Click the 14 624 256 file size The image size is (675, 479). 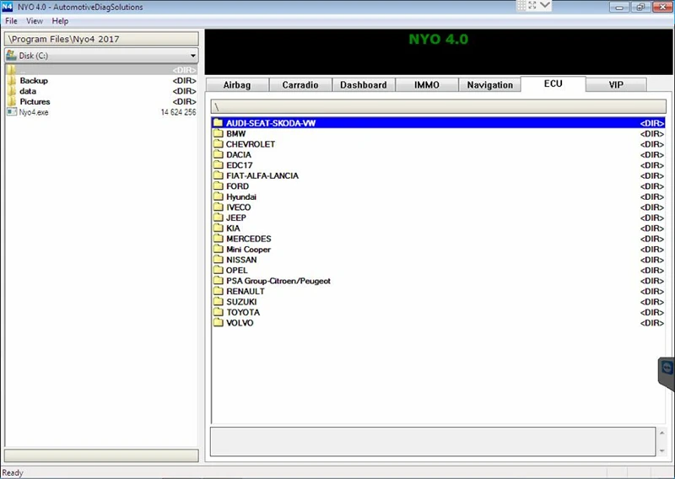[x=178, y=112]
